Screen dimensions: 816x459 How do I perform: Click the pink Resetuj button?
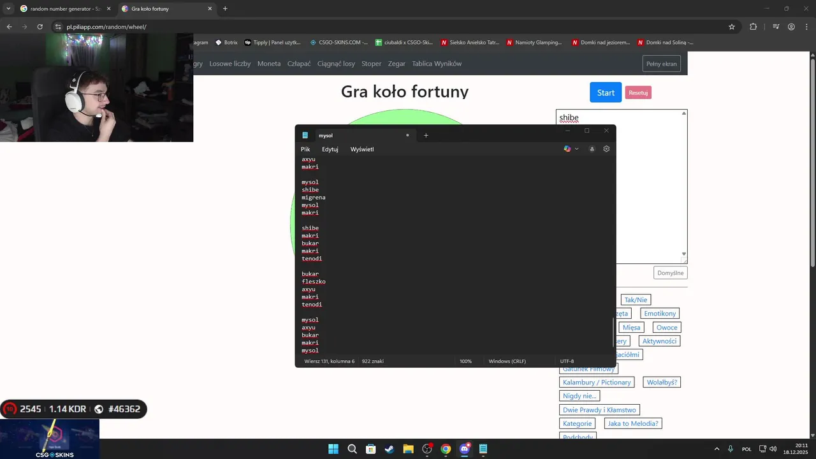[x=638, y=93]
